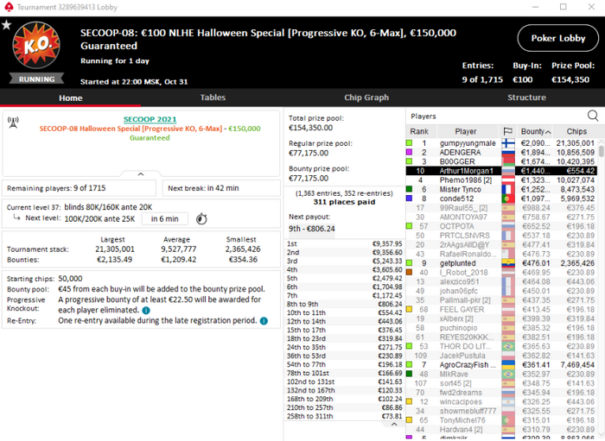Click the '311 places paid' text

344,202
